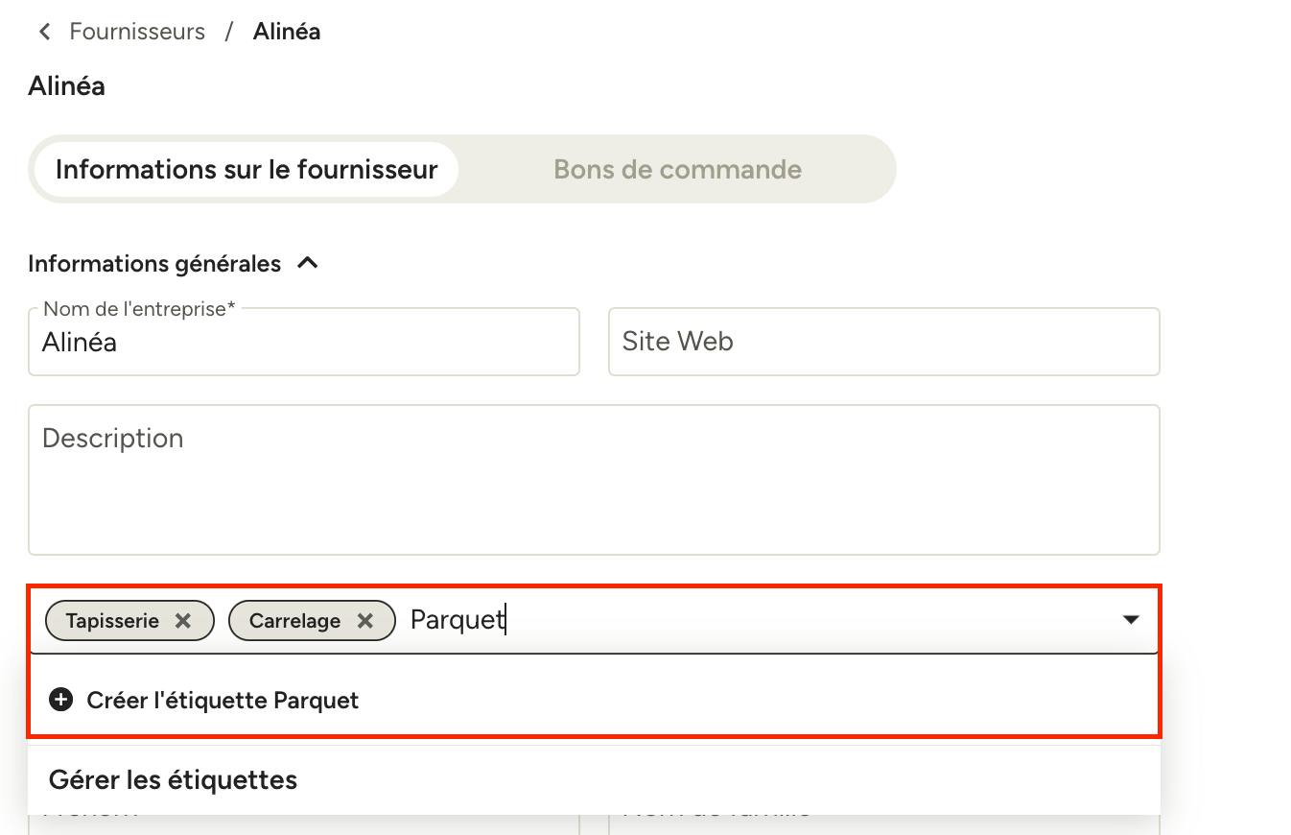Select the Tapisserie tag chip label
The image size is (1291, 835).
pyautogui.click(x=112, y=621)
